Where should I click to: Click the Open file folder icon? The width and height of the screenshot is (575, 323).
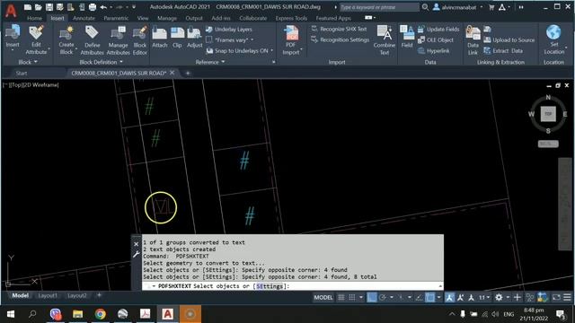click(x=38, y=7)
